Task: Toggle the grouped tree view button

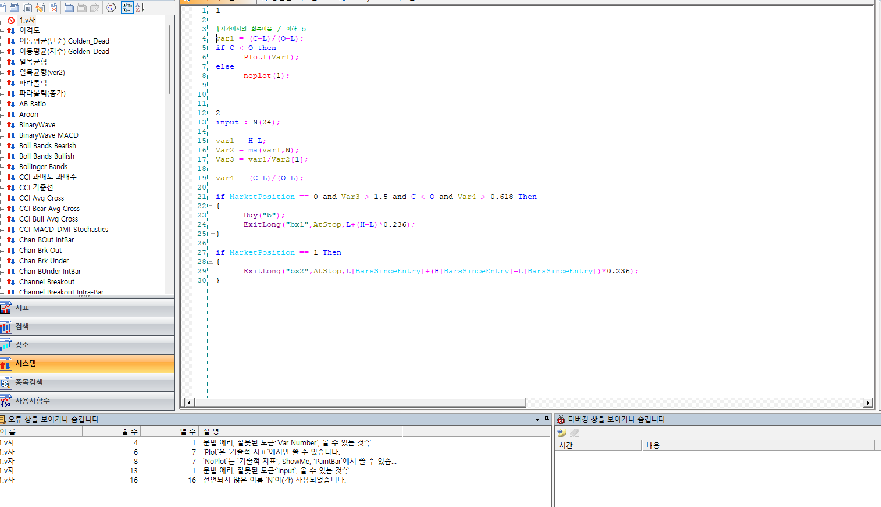Action: 127,8
